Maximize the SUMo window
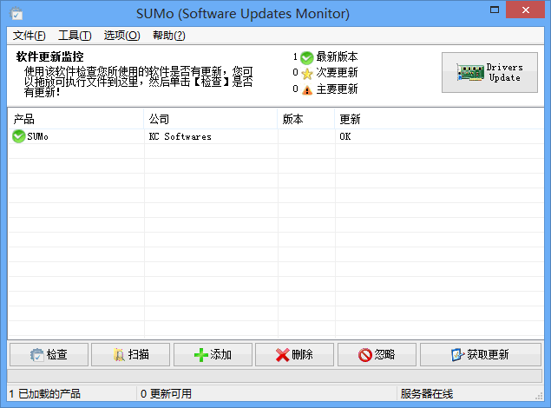This screenshot has width=551, height=408. point(495,10)
